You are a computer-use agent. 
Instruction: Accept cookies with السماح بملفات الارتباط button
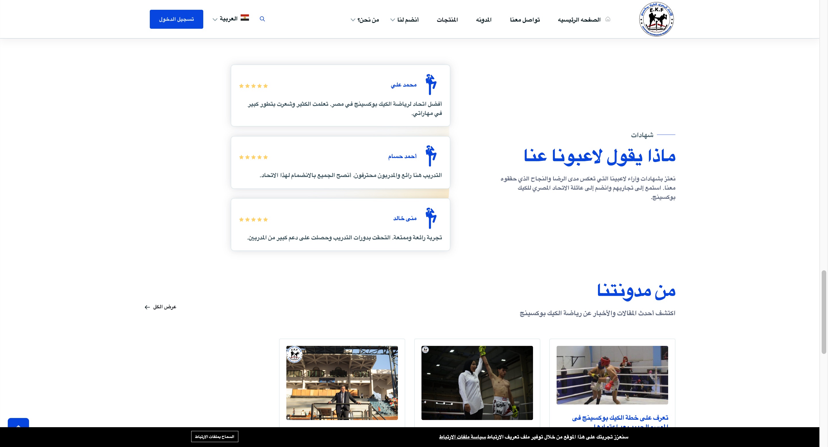(x=215, y=436)
